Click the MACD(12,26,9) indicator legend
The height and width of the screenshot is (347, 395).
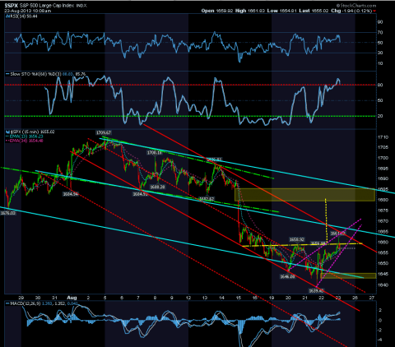click(42, 303)
